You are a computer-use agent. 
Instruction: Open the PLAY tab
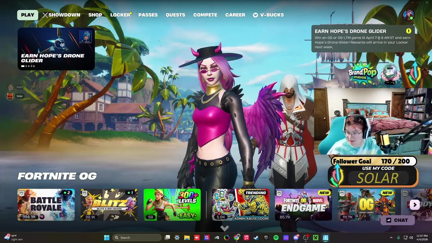[28, 15]
